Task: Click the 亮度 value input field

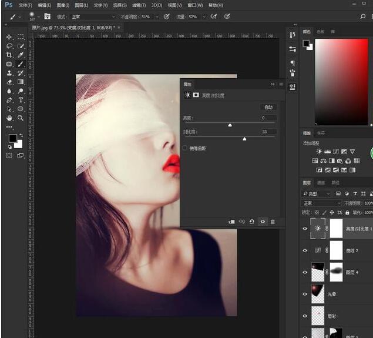Action: pyautogui.click(x=268, y=118)
